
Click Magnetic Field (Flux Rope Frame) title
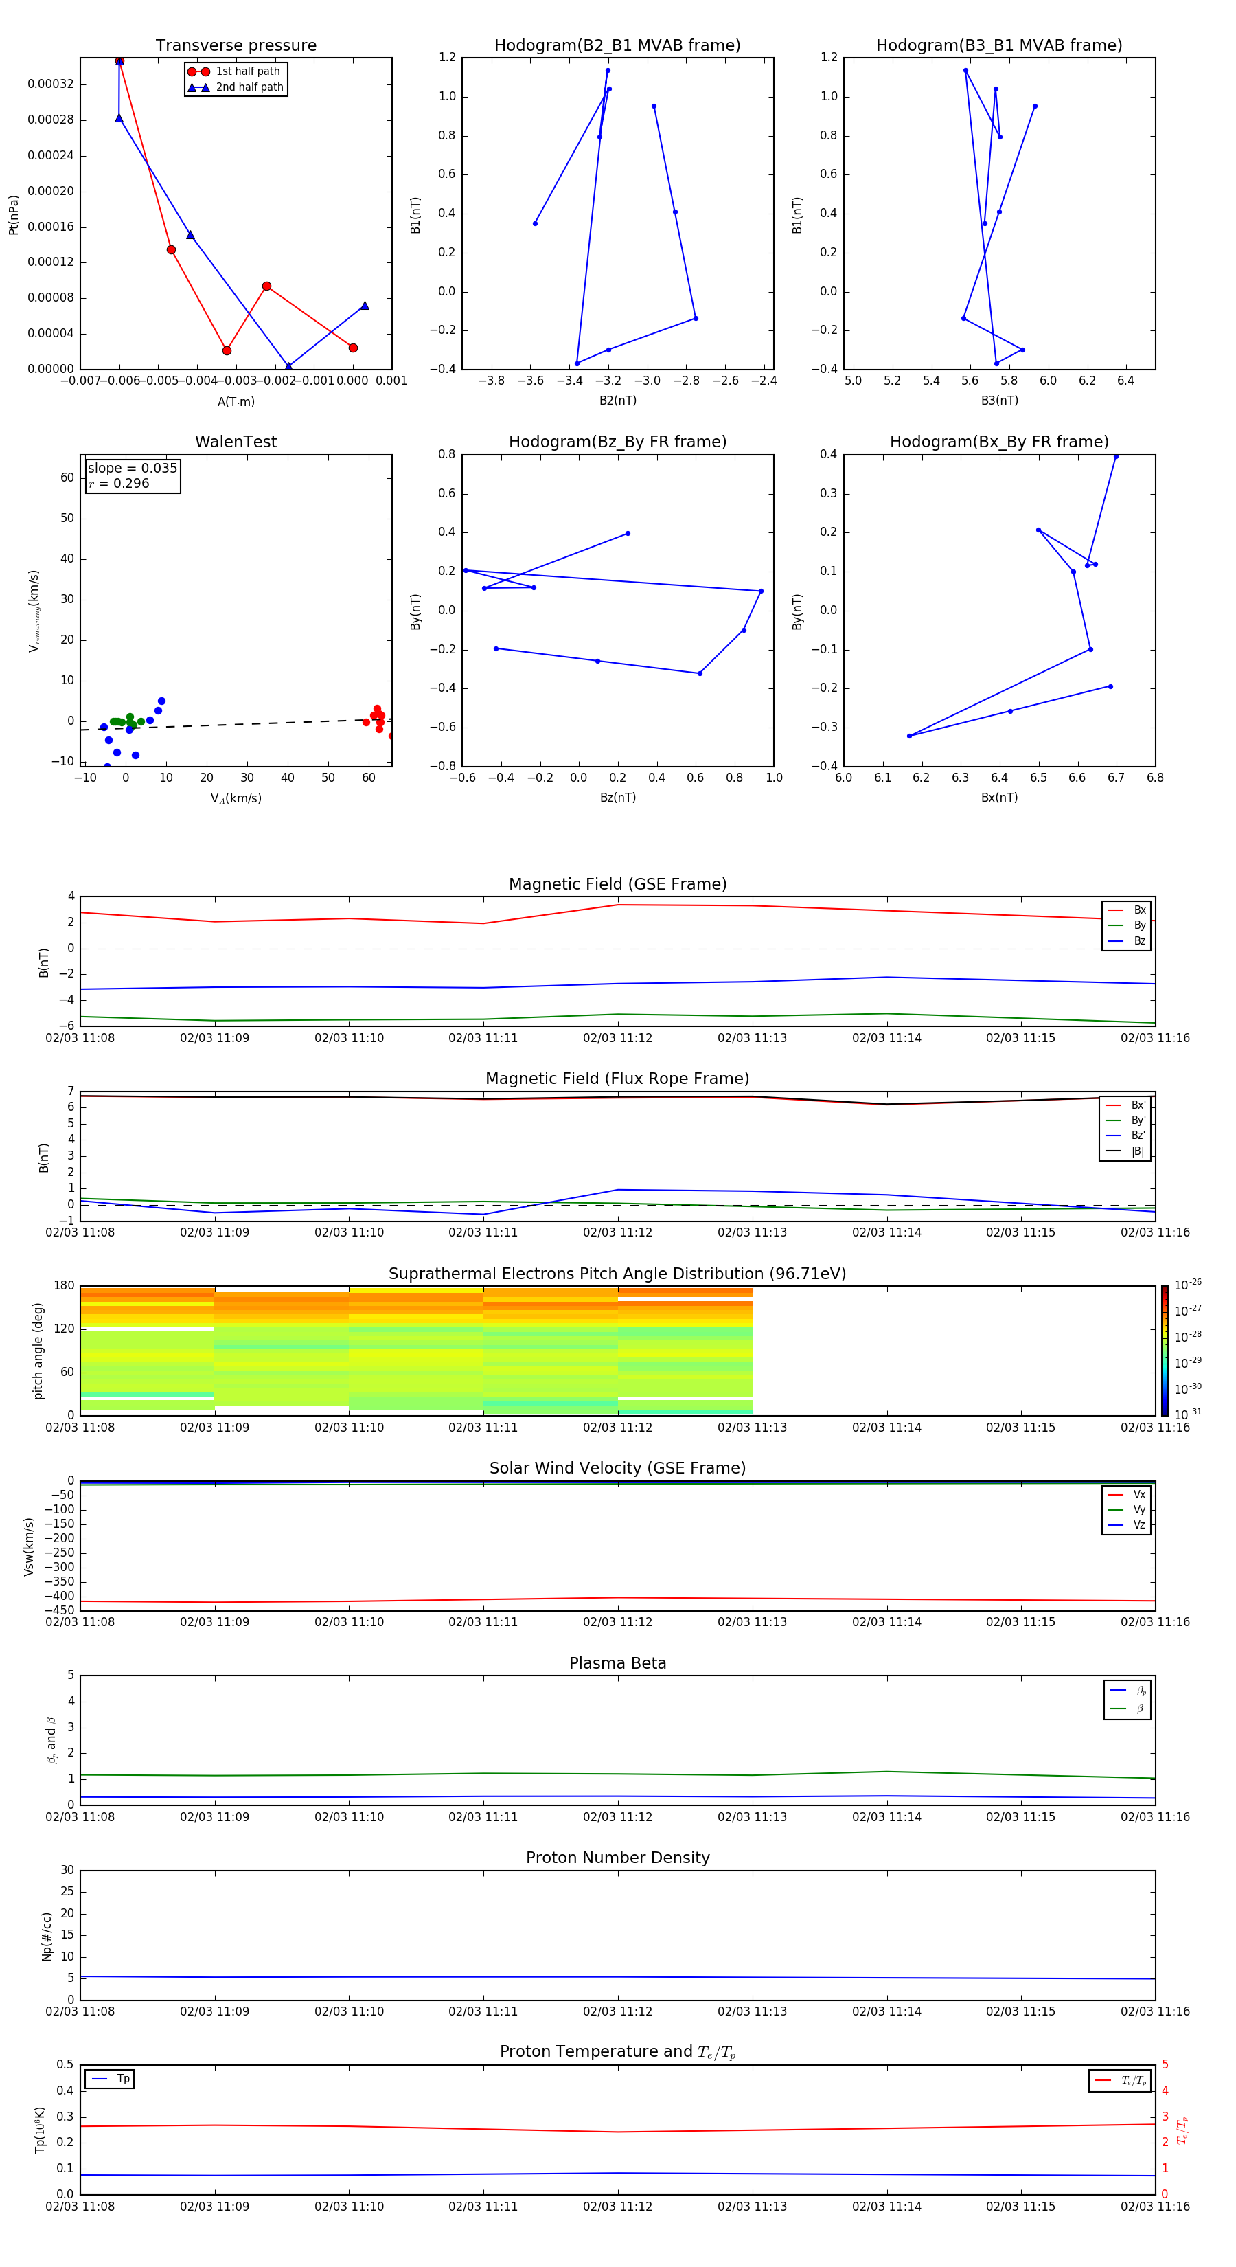coord(617,1079)
